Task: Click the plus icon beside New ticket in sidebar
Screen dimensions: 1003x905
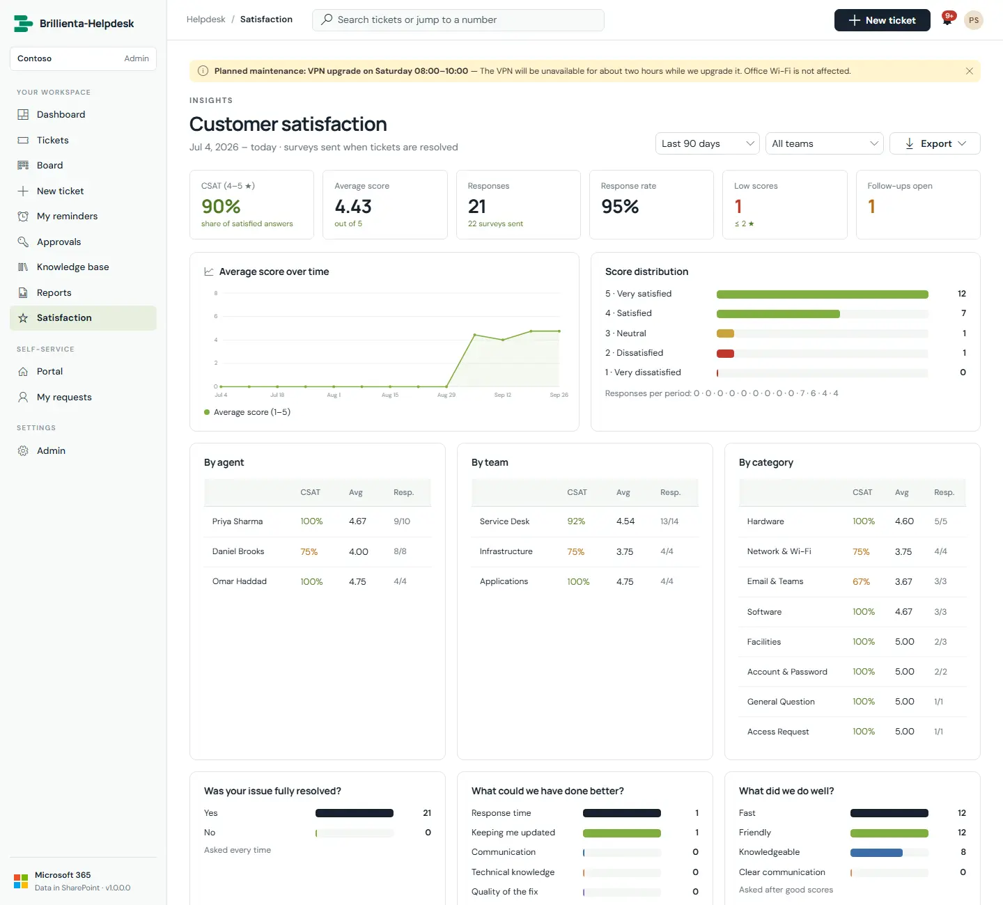Action: click(x=23, y=191)
